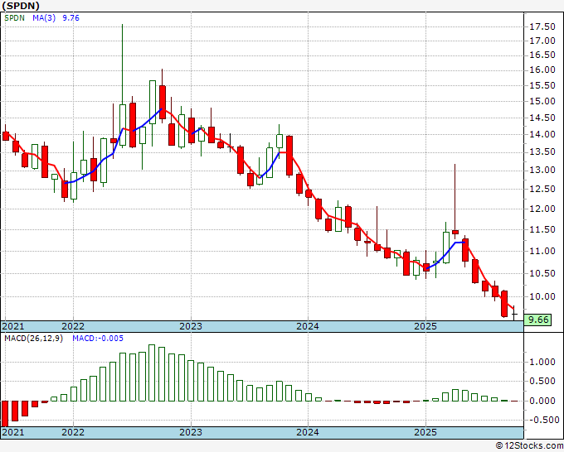Screen dimensions: 564x452
Task: Select 2023 on the price chart timeline
Action: point(191,326)
